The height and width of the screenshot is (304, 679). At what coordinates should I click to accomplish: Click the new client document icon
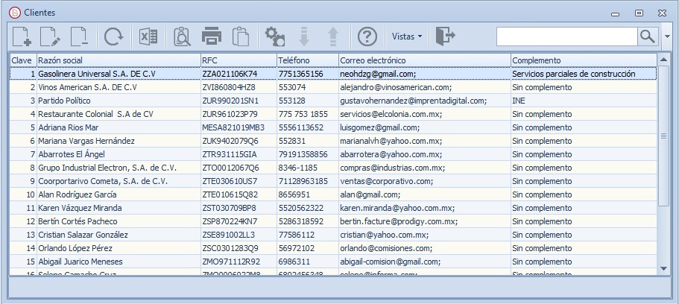(x=22, y=37)
